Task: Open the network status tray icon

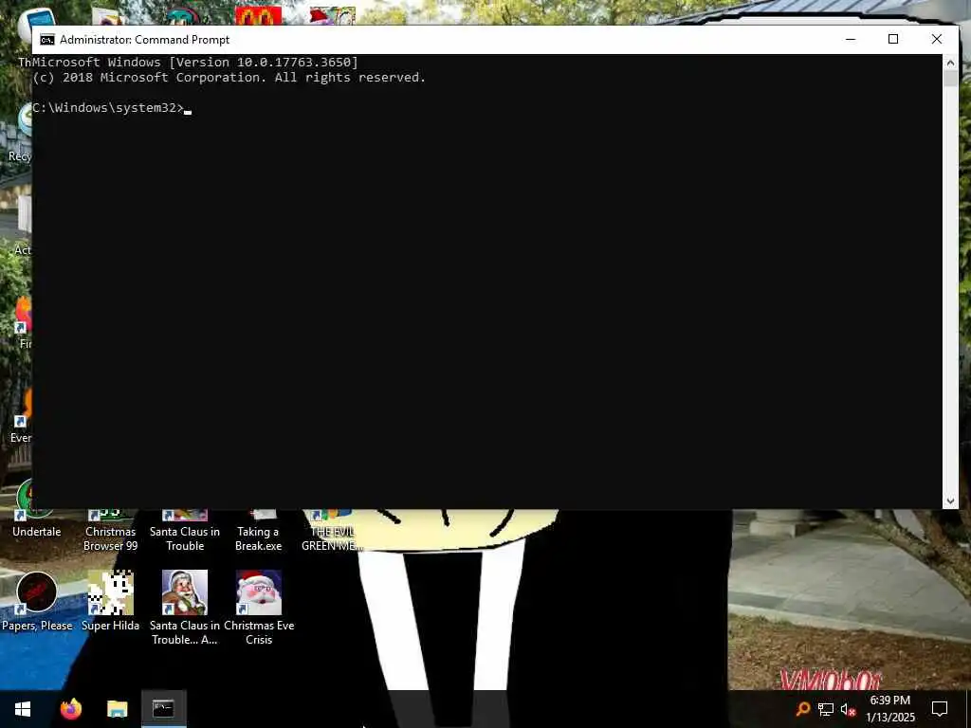Action: coord(825,709)
